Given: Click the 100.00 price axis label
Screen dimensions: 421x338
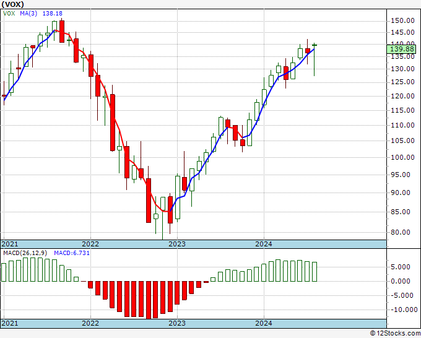Looking at the screenshot, I should point(402,157).
